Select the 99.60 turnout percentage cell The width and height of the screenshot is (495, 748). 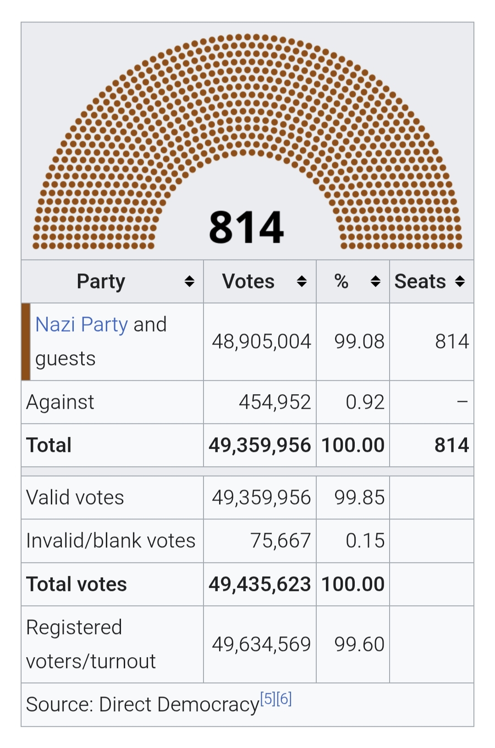(x=353, y=644)
